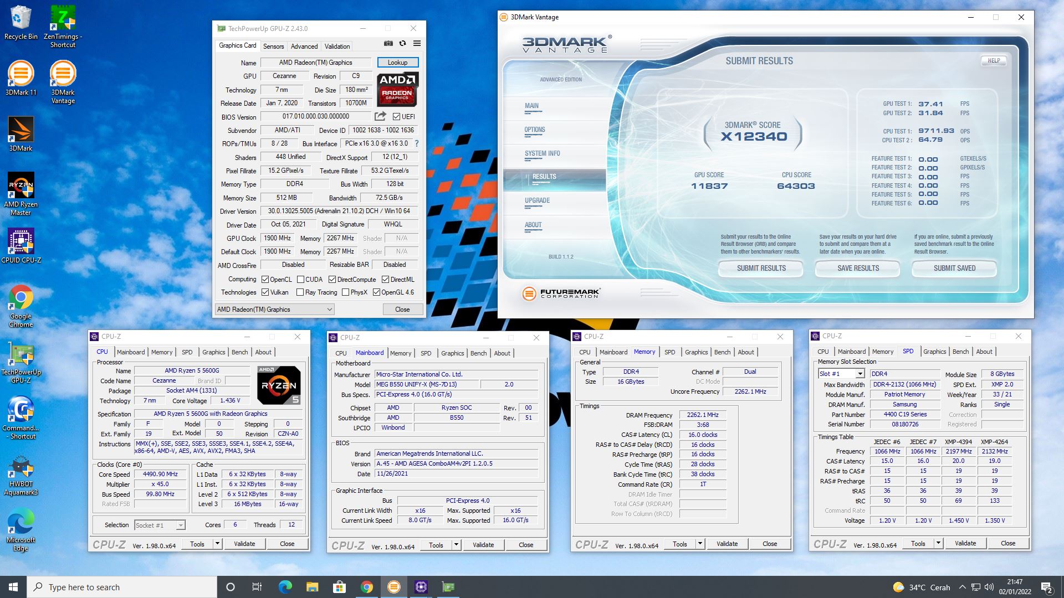
Task: Open the Socket #1 selection dropdown
Action: (160, 525)
